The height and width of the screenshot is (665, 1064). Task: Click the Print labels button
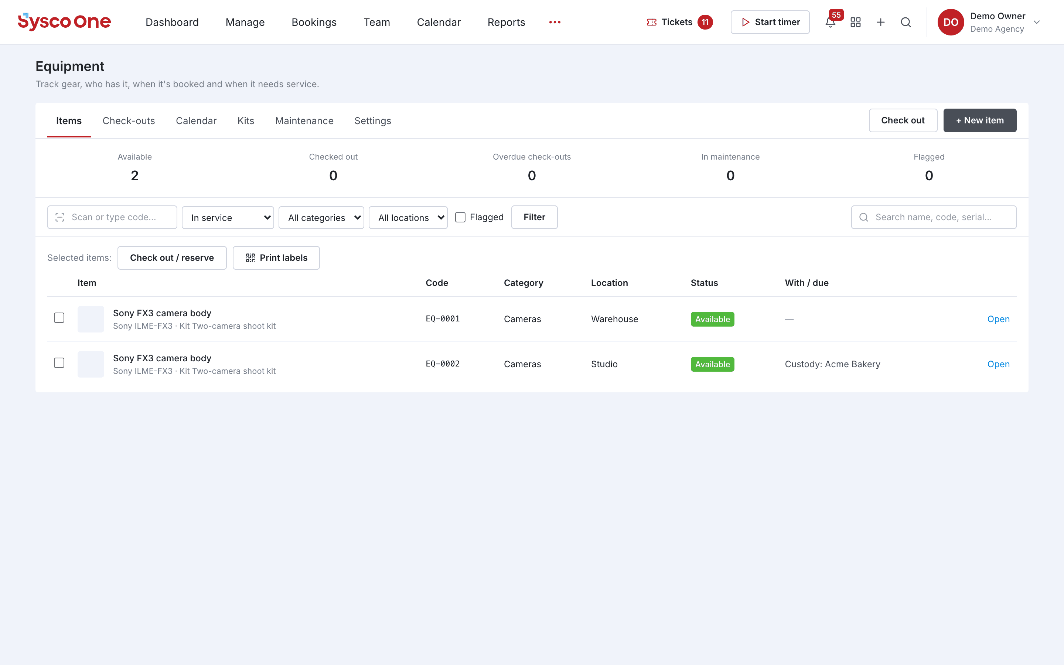click(x=276, y=258)
